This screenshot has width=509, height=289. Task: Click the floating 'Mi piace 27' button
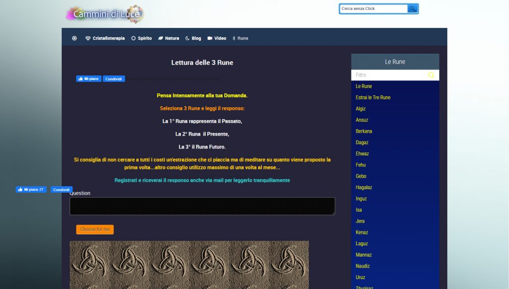point(31,189)
